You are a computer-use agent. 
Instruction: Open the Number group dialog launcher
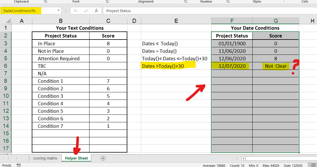click(228, 1)
